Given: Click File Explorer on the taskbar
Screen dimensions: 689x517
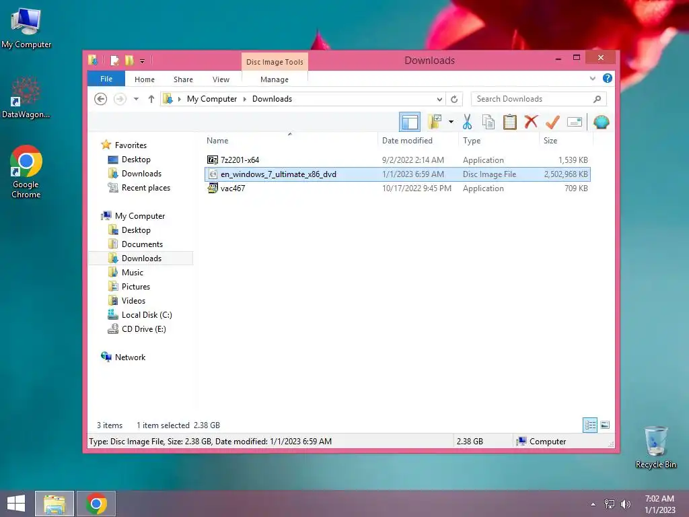Looking at the screenshot, I should [55, 504].
